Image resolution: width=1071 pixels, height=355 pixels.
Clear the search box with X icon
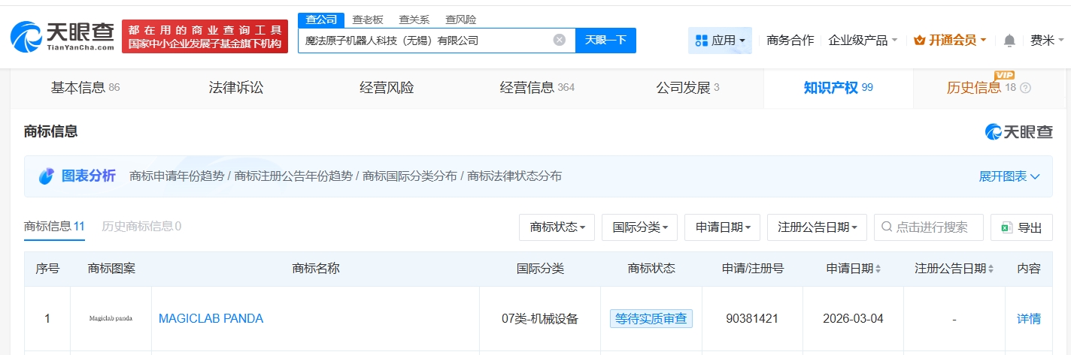560,40
